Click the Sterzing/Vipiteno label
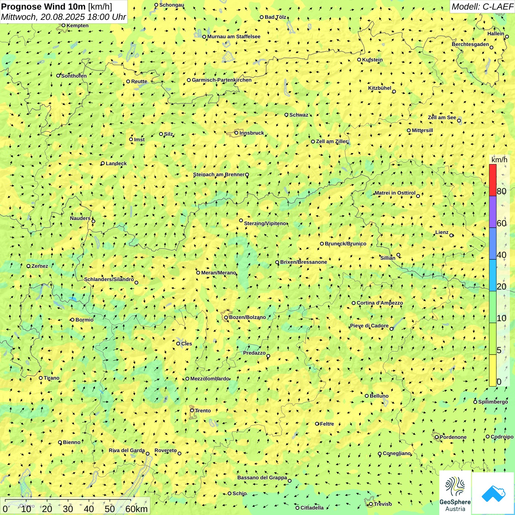Screen dimensions: 515x515 [265, 223]
